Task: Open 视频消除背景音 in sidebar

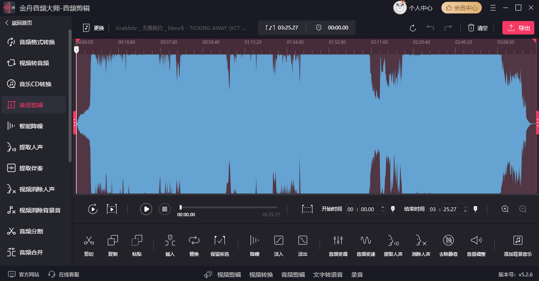Action: pyautogui.click(x=34, y=210)
